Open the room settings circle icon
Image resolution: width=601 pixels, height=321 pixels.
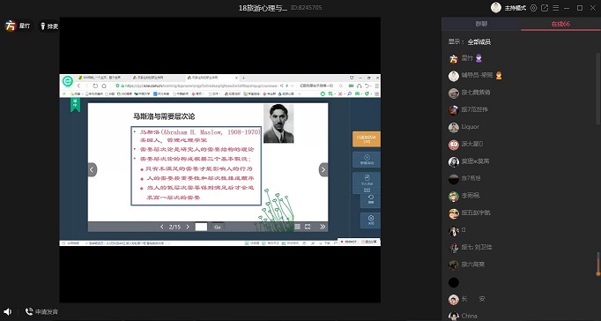[533, 8]
